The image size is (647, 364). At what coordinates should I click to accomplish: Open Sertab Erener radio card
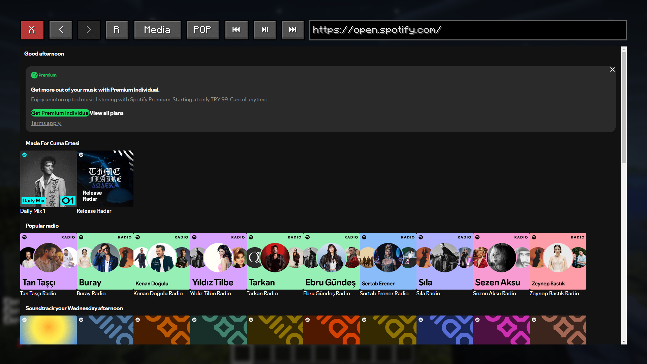[388, 261]
